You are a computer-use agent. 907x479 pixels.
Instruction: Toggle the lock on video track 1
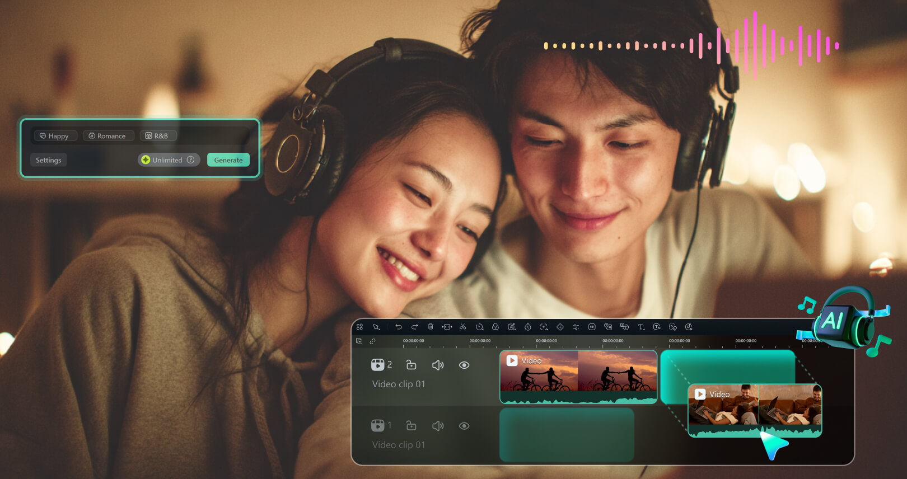click(412, 426)
